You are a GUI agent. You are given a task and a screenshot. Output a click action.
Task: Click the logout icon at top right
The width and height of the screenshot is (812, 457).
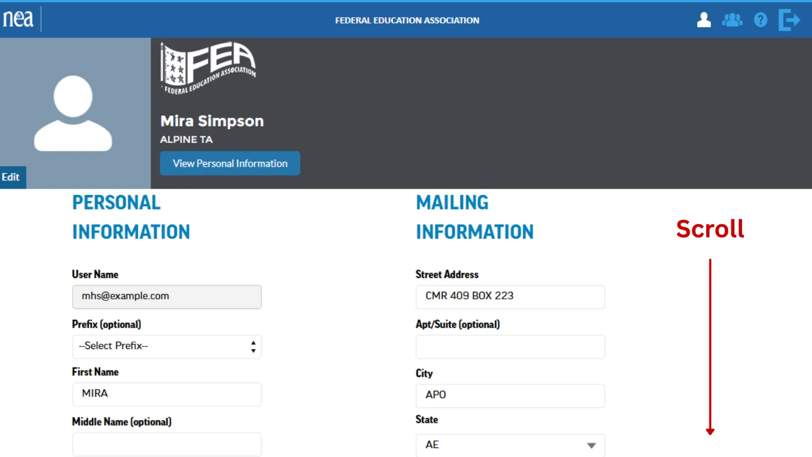[789, 20]
